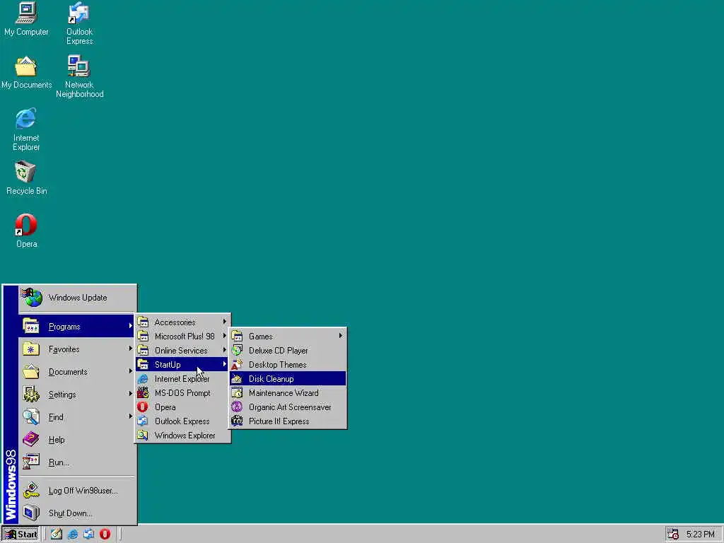
Task: Expand Microsoft Plus! 98 group
Action: click(183, 336)
